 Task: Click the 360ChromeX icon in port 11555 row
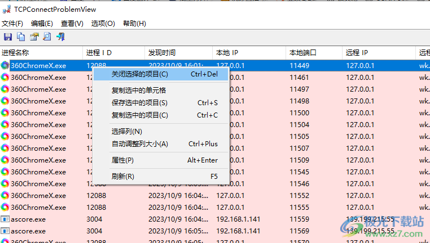(5, 207)
